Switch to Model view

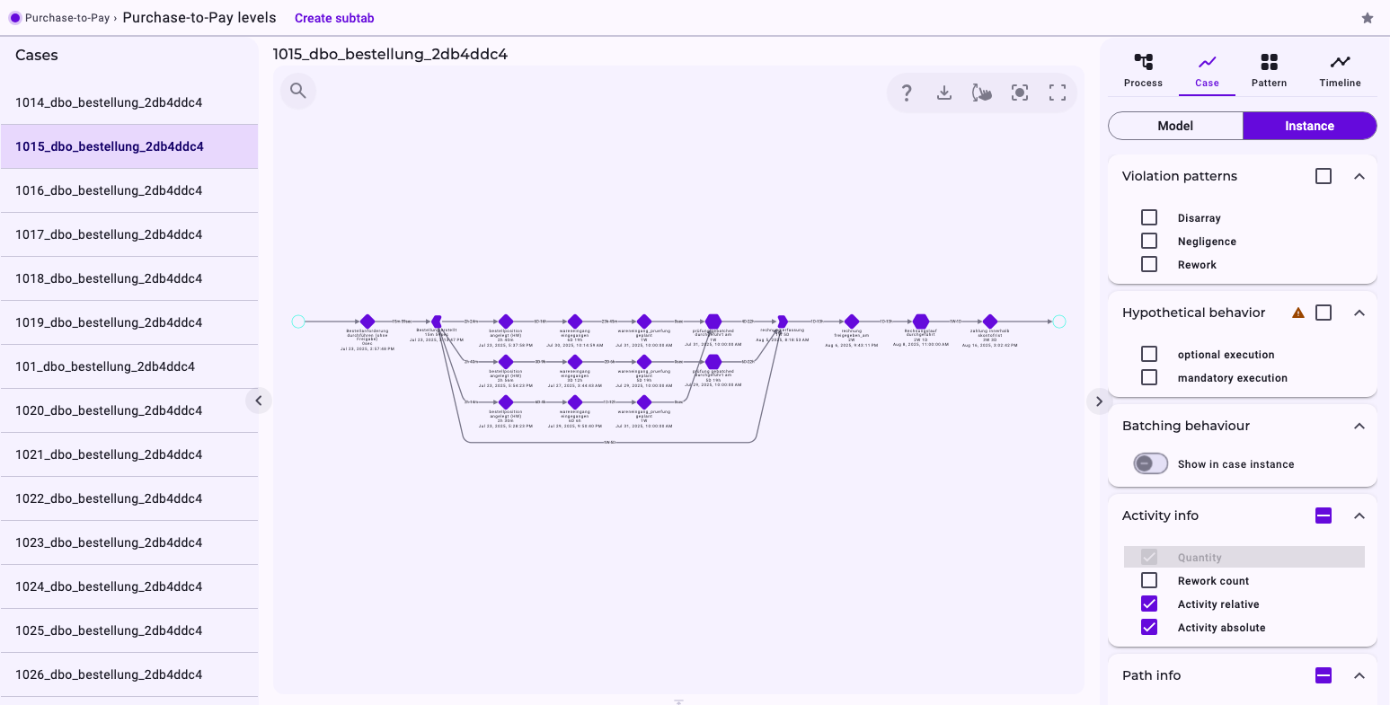coord(1175,126)
